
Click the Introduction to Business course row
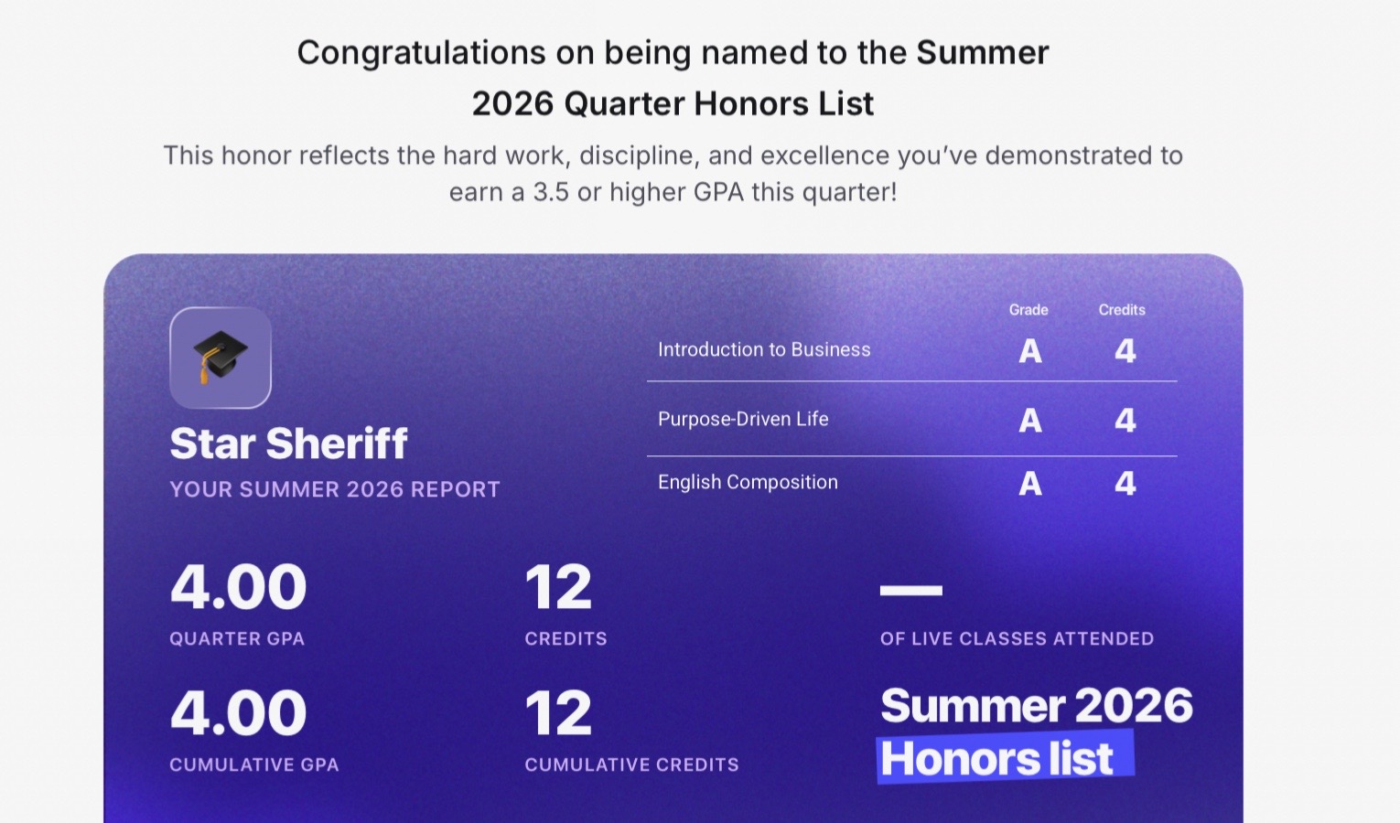coord(911,350)
